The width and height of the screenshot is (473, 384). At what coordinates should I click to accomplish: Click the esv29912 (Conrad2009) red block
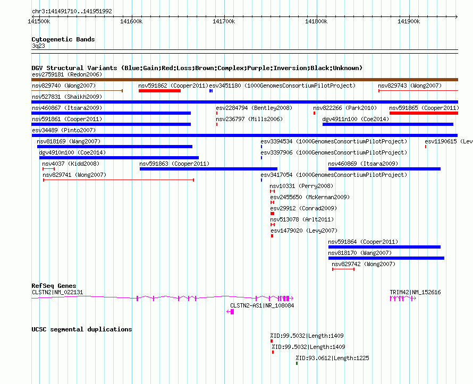[x=273, y=214]
